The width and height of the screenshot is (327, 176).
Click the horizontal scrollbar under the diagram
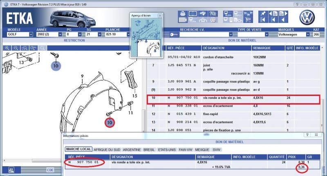coord(47,161)
